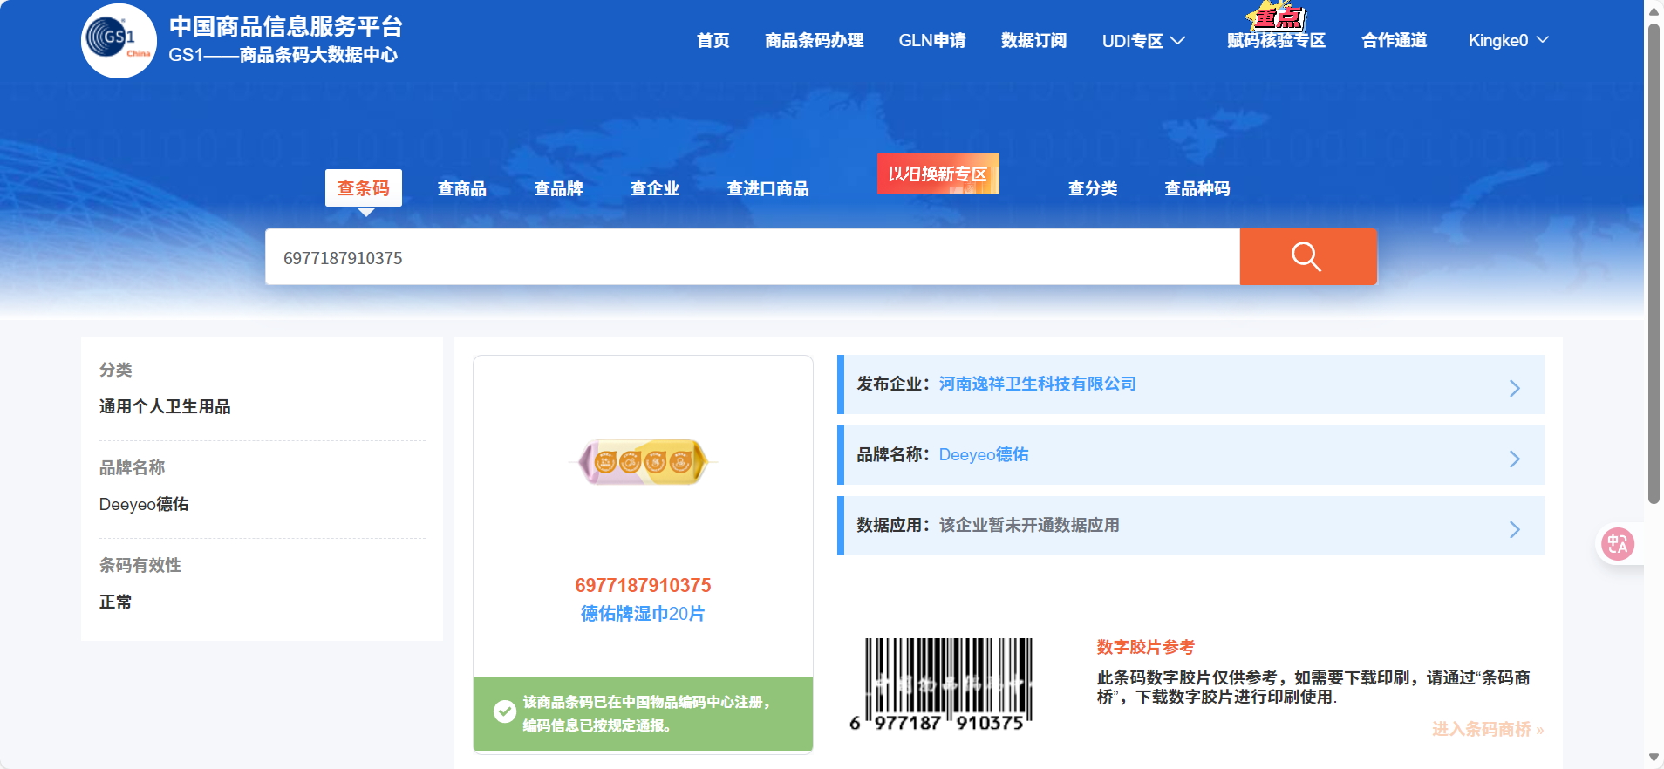Click the orange magnifier search button
The image size is (1664, 769).
(1307, 257)
